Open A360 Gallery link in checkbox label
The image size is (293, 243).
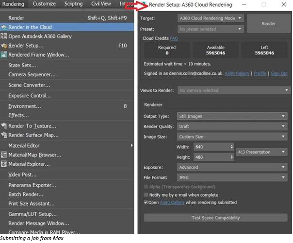coord(172,203)
